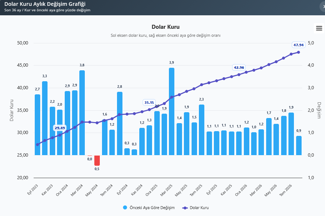
Task: Click the Son 36 ay header subtitle
Action: pos(47,10)
